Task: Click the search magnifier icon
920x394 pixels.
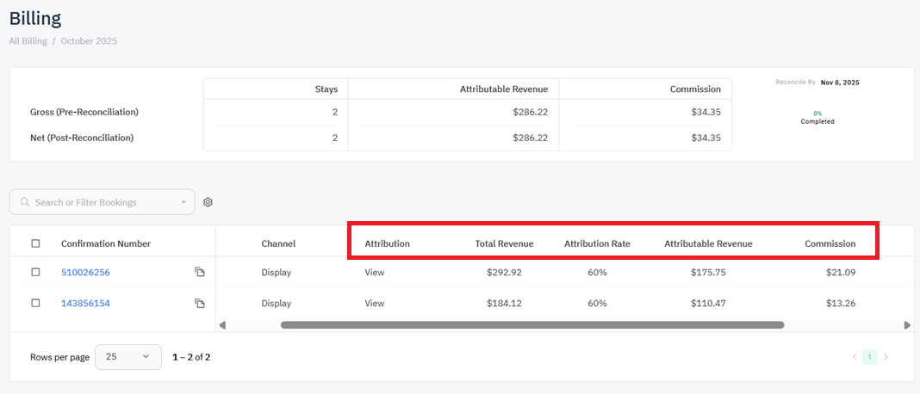Action: pyautogui.click(x=25, y=202)
